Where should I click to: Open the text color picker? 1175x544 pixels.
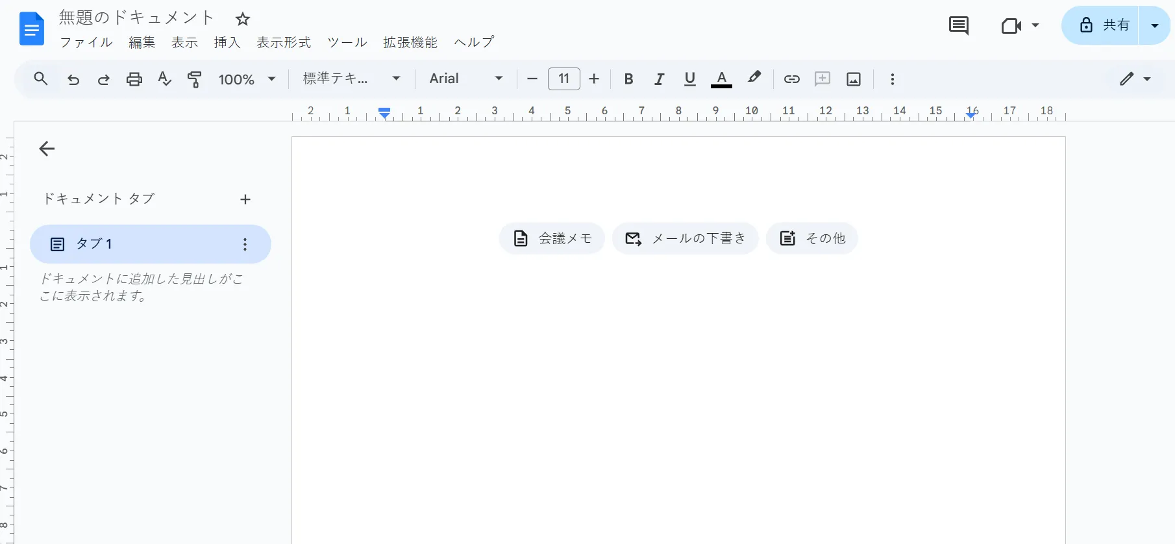coord(721,79)
